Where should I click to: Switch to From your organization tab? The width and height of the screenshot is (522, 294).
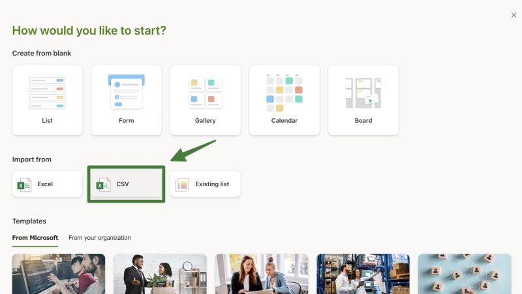coord(100,238)
